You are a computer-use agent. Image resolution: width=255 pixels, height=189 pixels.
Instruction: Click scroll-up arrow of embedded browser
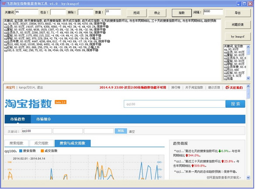coord(248,86)
